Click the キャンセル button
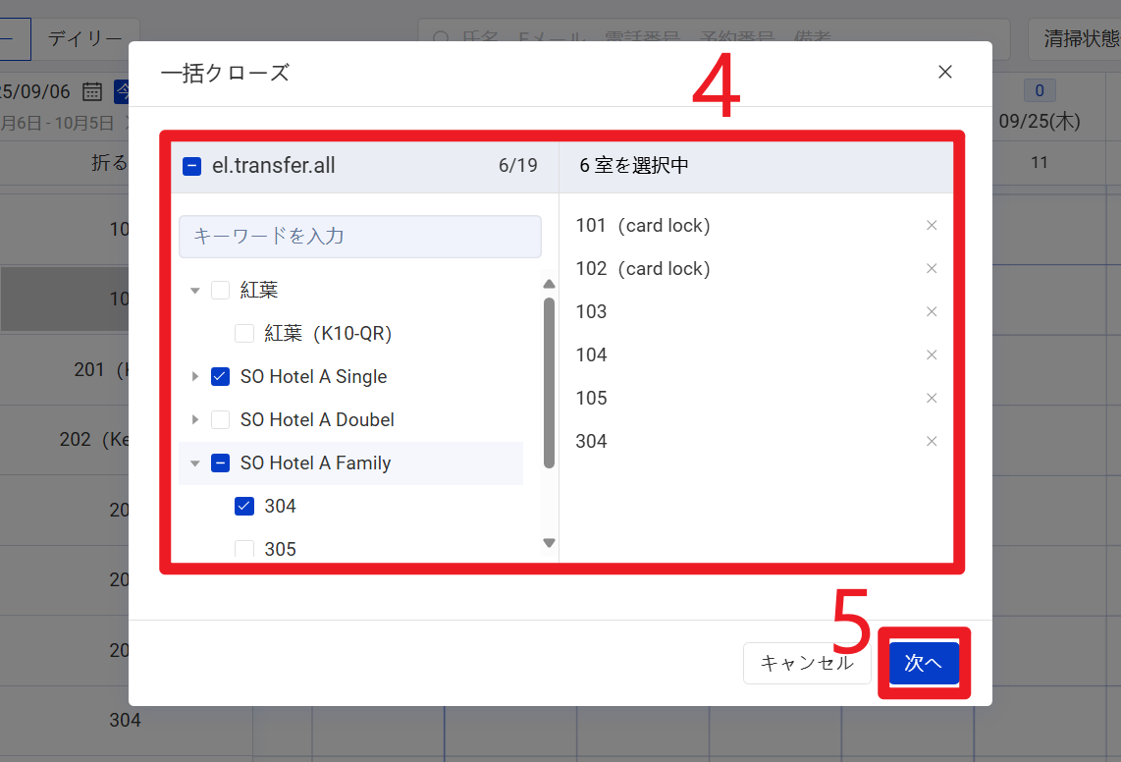Screen dimensions: 1121x762 coord(807,664)
